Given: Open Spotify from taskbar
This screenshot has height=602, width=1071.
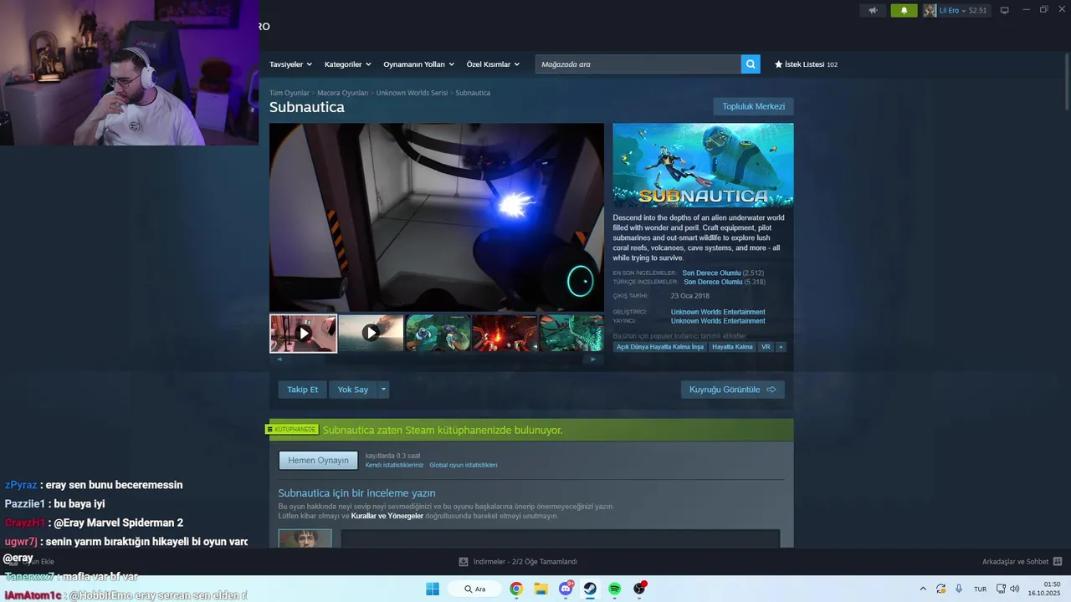Looking at the screenshot, I should coord(615,589).
